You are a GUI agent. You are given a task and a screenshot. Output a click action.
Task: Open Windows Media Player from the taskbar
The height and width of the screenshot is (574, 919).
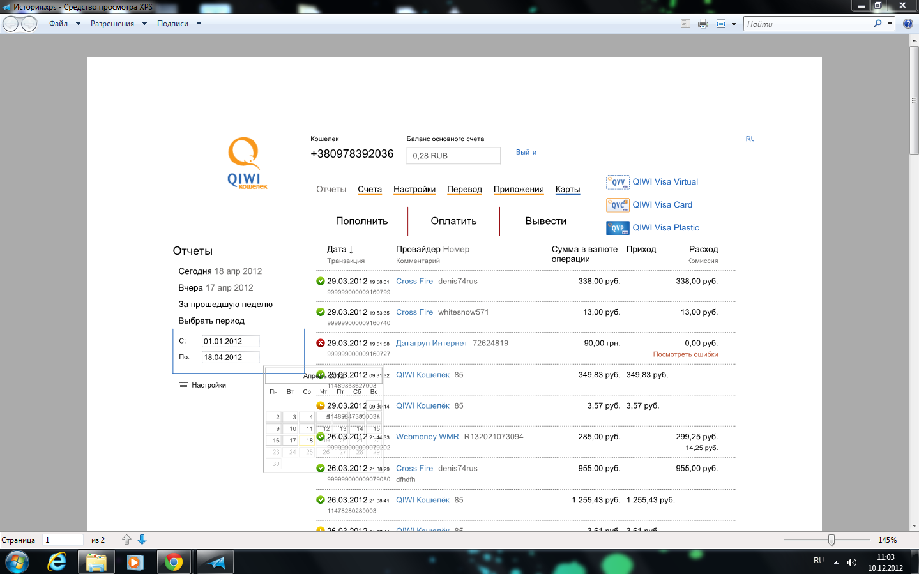click(x=135, y=562)
